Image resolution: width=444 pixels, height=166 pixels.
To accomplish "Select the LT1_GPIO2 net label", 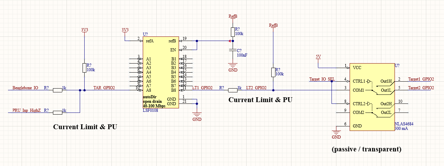I will (x=202, y=88).
